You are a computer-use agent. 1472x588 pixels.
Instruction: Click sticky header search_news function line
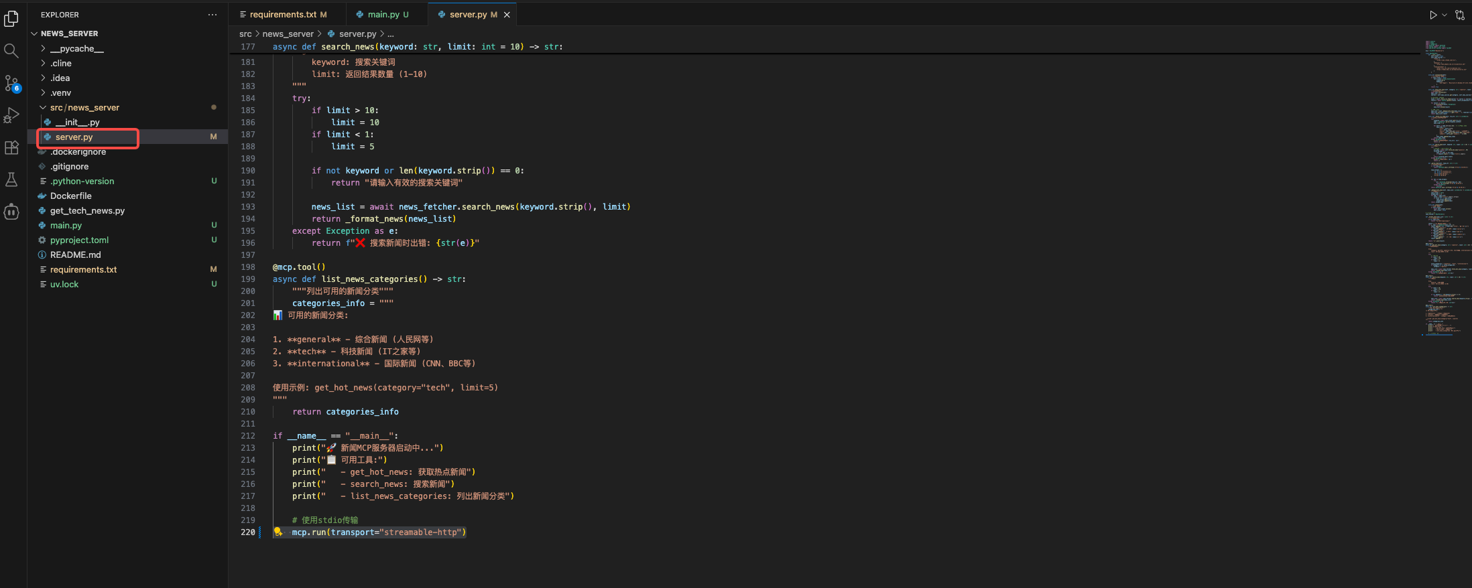click(418, 46)
